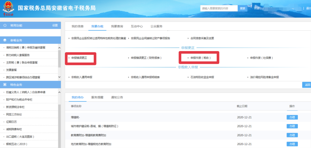Click the 返回 button
Viewport: 311px width, 148px height.
pos(307,85)
